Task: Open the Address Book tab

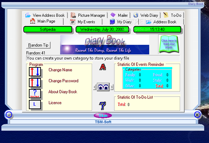Action: [161, 22]
